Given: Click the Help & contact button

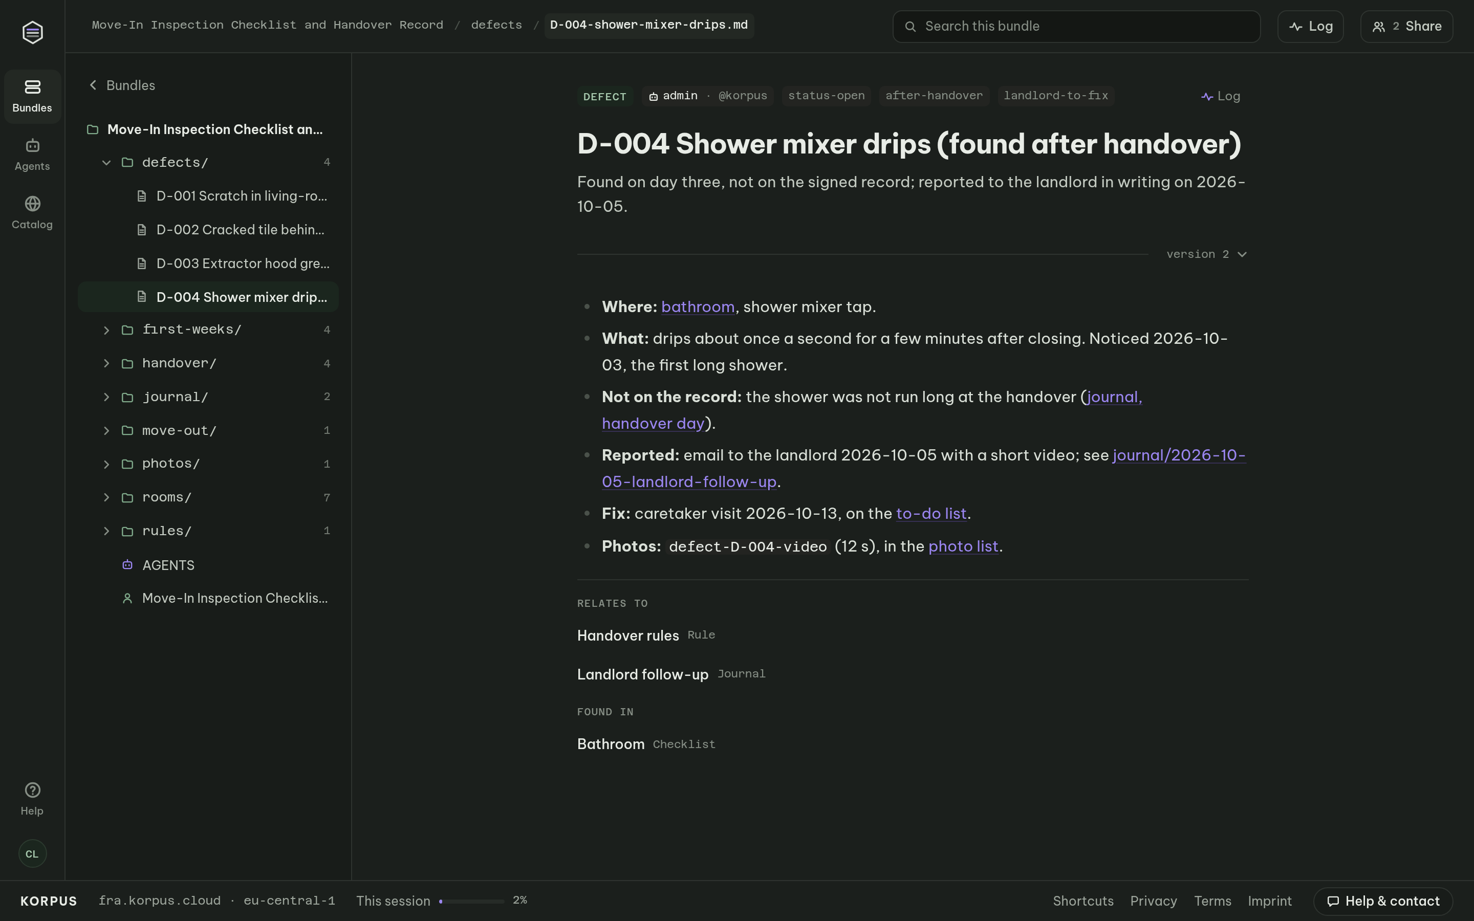Looking at the screenshot, I should point(1382,901).
